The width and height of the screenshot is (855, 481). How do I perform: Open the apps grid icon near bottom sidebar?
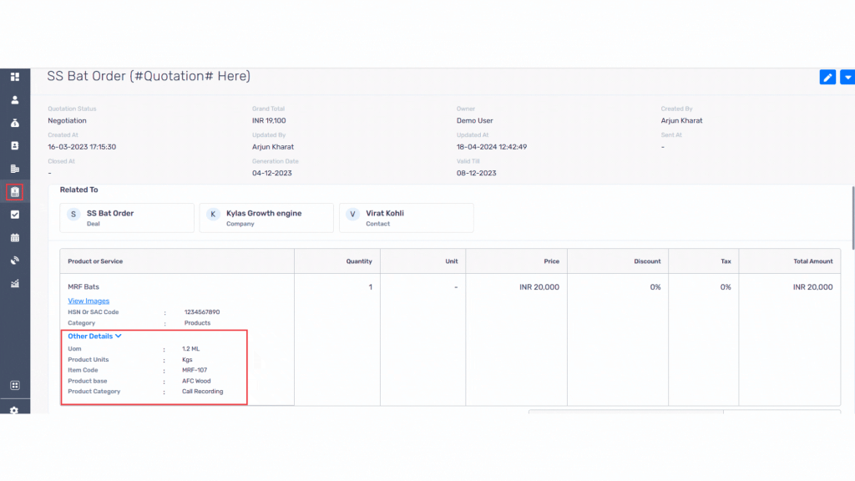pos(14,385)
